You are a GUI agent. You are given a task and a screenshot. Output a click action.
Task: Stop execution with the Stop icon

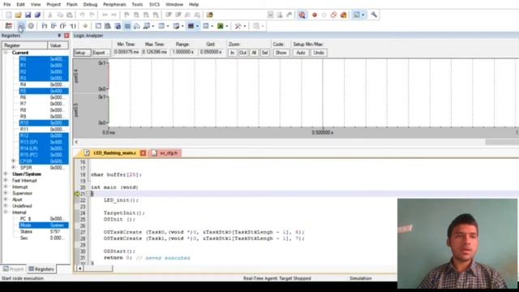[x=31, y=26]
